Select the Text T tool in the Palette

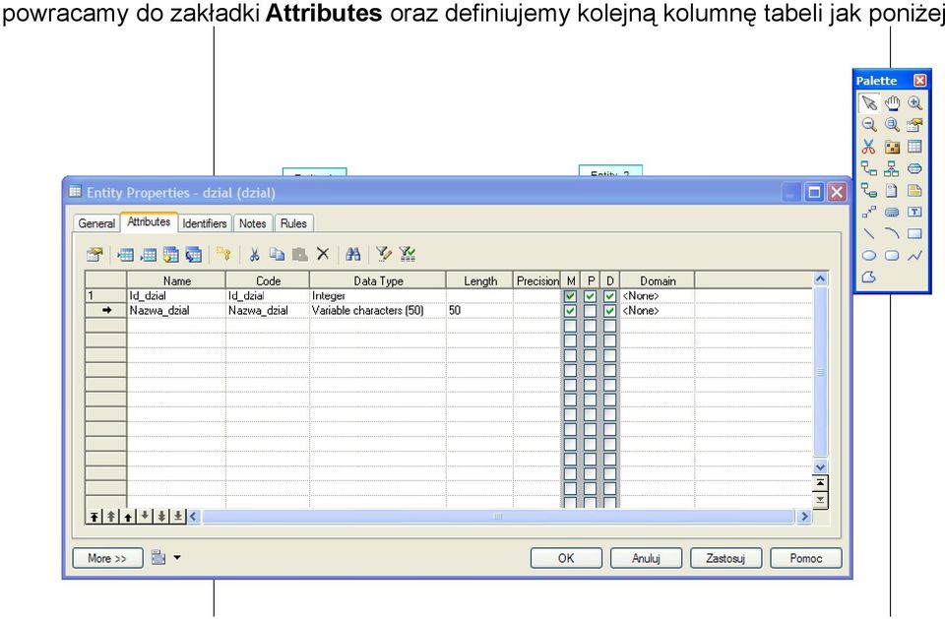click(x=914, y=213)
